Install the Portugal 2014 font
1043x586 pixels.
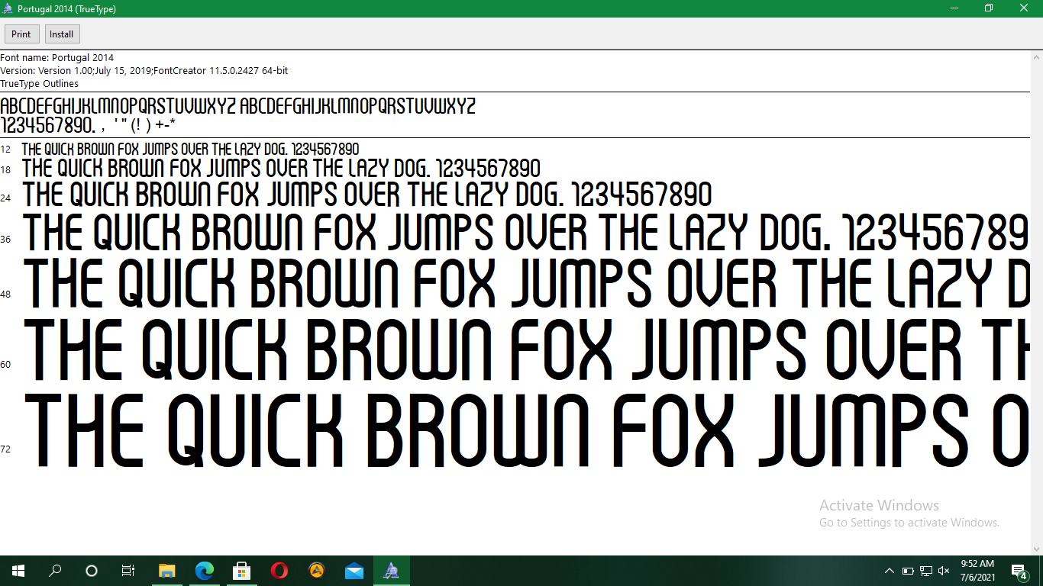pos(62,34)
